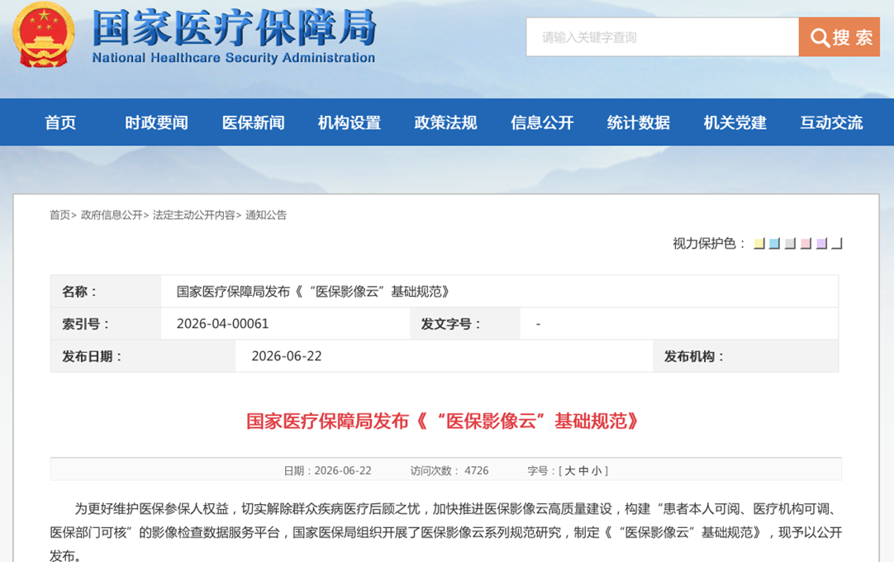Click the 国家医疗保障局 site title
Viewport: 894px width, 562px height.
235,27
